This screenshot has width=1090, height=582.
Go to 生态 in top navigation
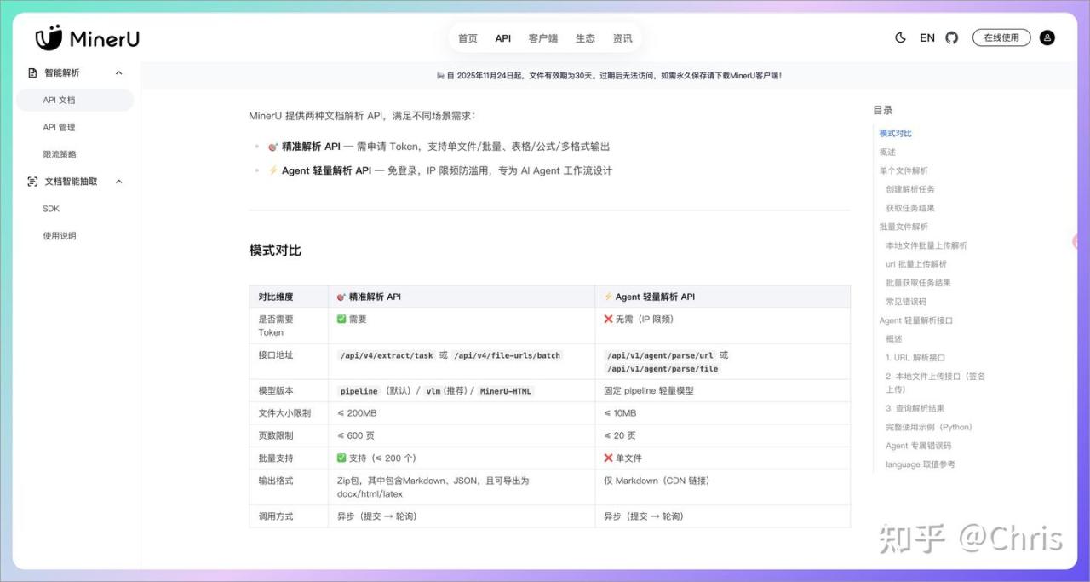(x=585, y=38)
